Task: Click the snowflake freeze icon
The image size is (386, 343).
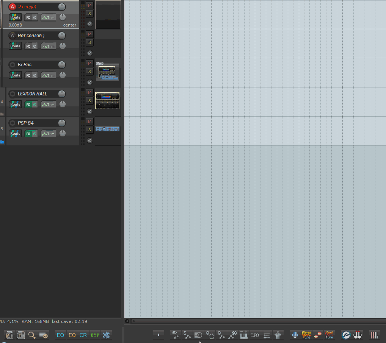Action: coord(106,335)
